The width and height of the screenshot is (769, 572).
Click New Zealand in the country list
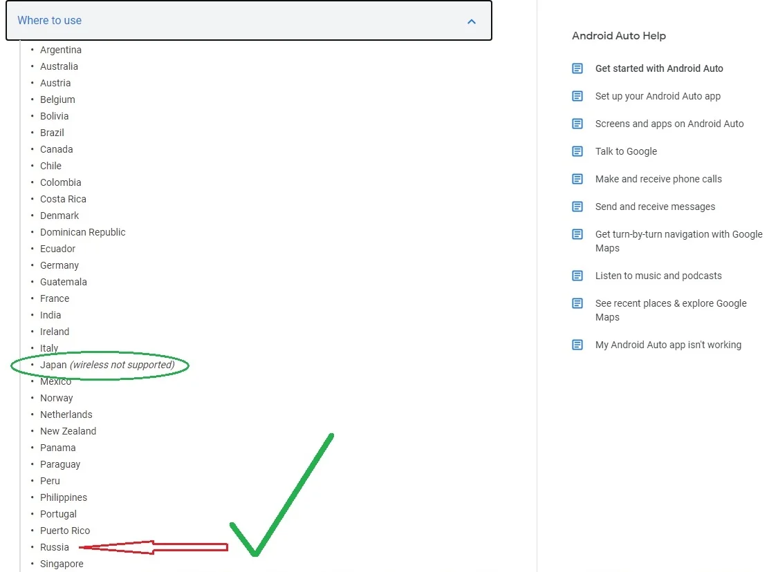pyautogui.click(x=68, y=432)
